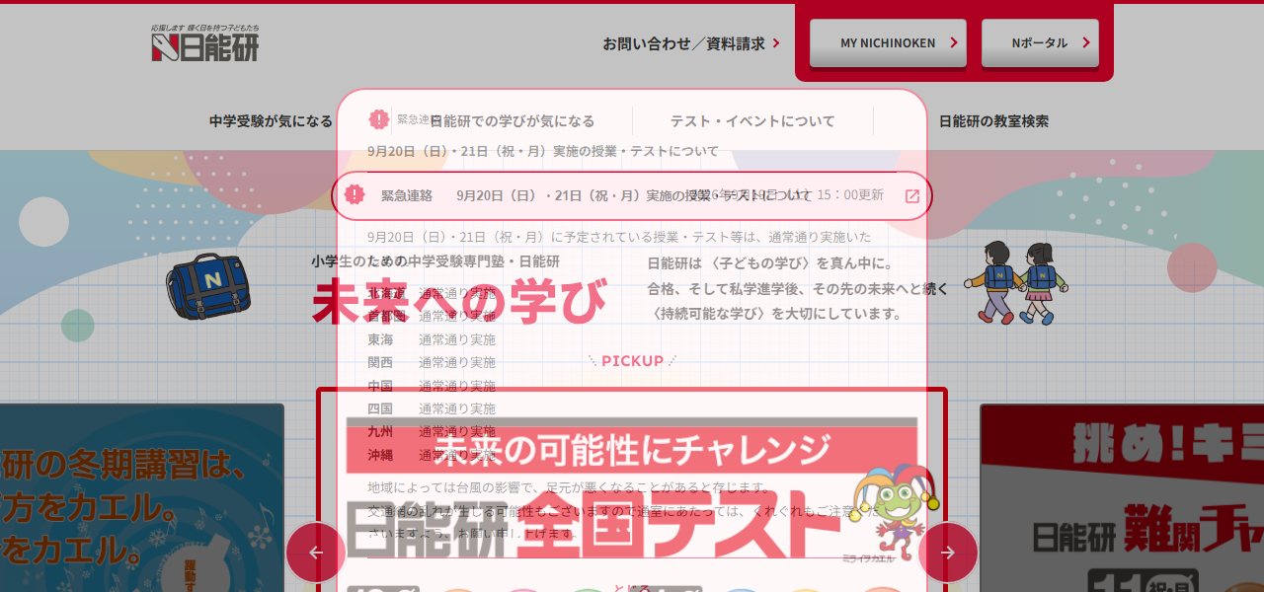Click the PICKUP heading

(632, 361)
